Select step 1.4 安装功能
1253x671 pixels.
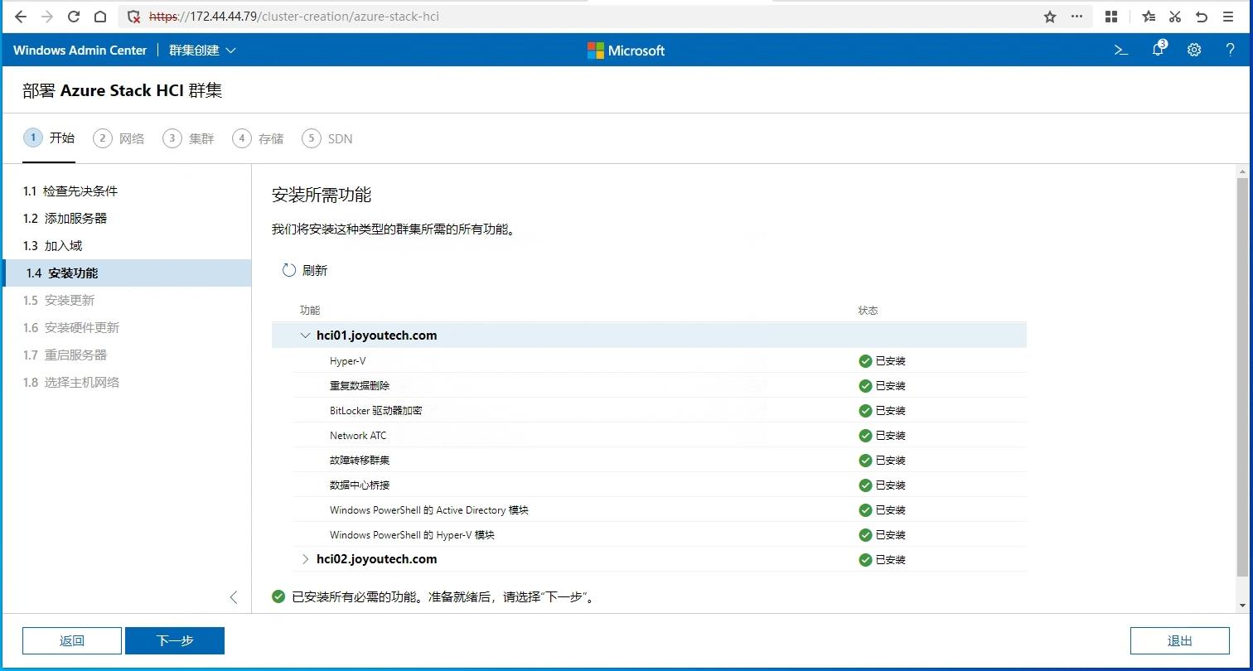point(127,273)
